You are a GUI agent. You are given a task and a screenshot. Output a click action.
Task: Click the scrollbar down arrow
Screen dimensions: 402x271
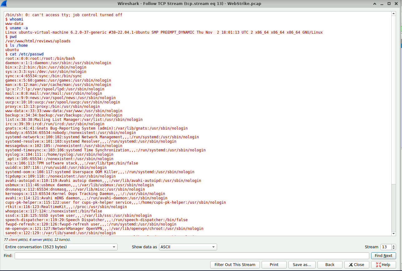(x=394, y=234)
